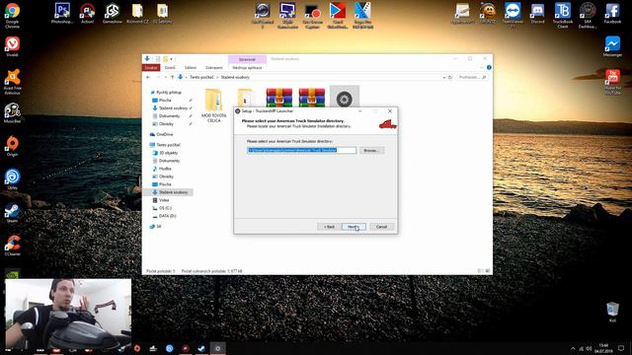Open Origin desktop shortcut

(x=12, y=146)
